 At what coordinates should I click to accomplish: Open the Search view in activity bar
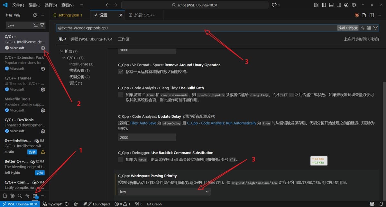coord(20,196)
